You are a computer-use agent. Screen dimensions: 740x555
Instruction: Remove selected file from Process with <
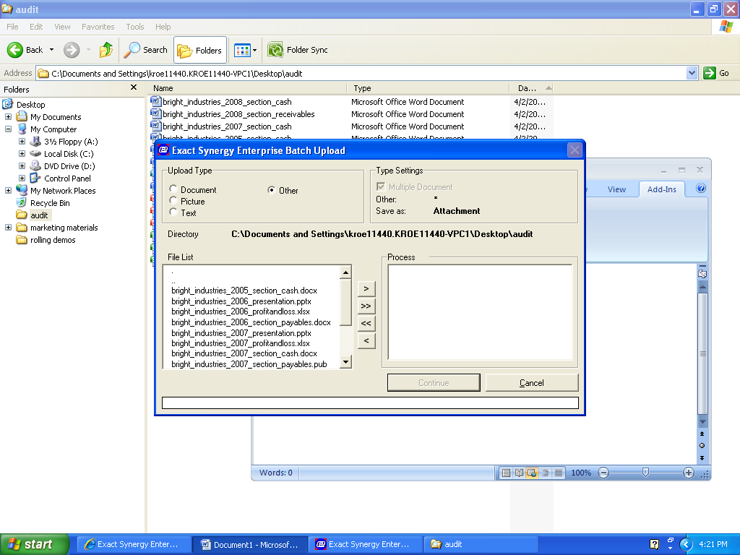click(x=366, y=341)
